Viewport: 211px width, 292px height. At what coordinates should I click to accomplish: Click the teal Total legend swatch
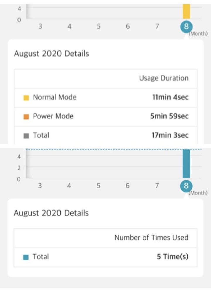point(26,257)
